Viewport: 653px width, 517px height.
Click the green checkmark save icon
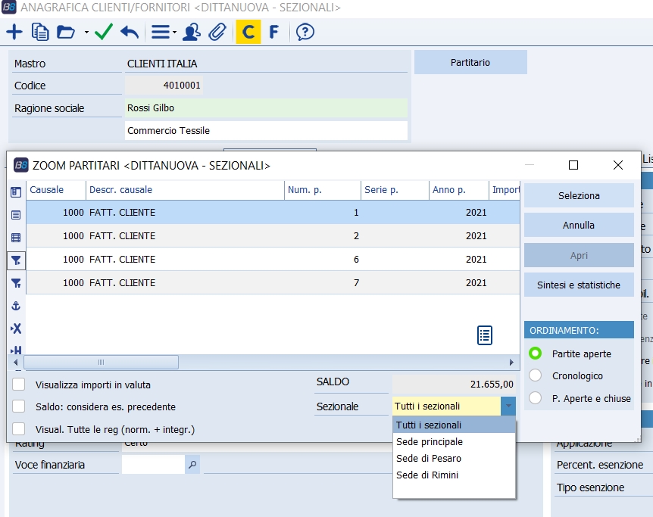[x=104, y=32]
